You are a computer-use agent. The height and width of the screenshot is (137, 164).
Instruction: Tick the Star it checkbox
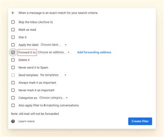click(13, 37)
